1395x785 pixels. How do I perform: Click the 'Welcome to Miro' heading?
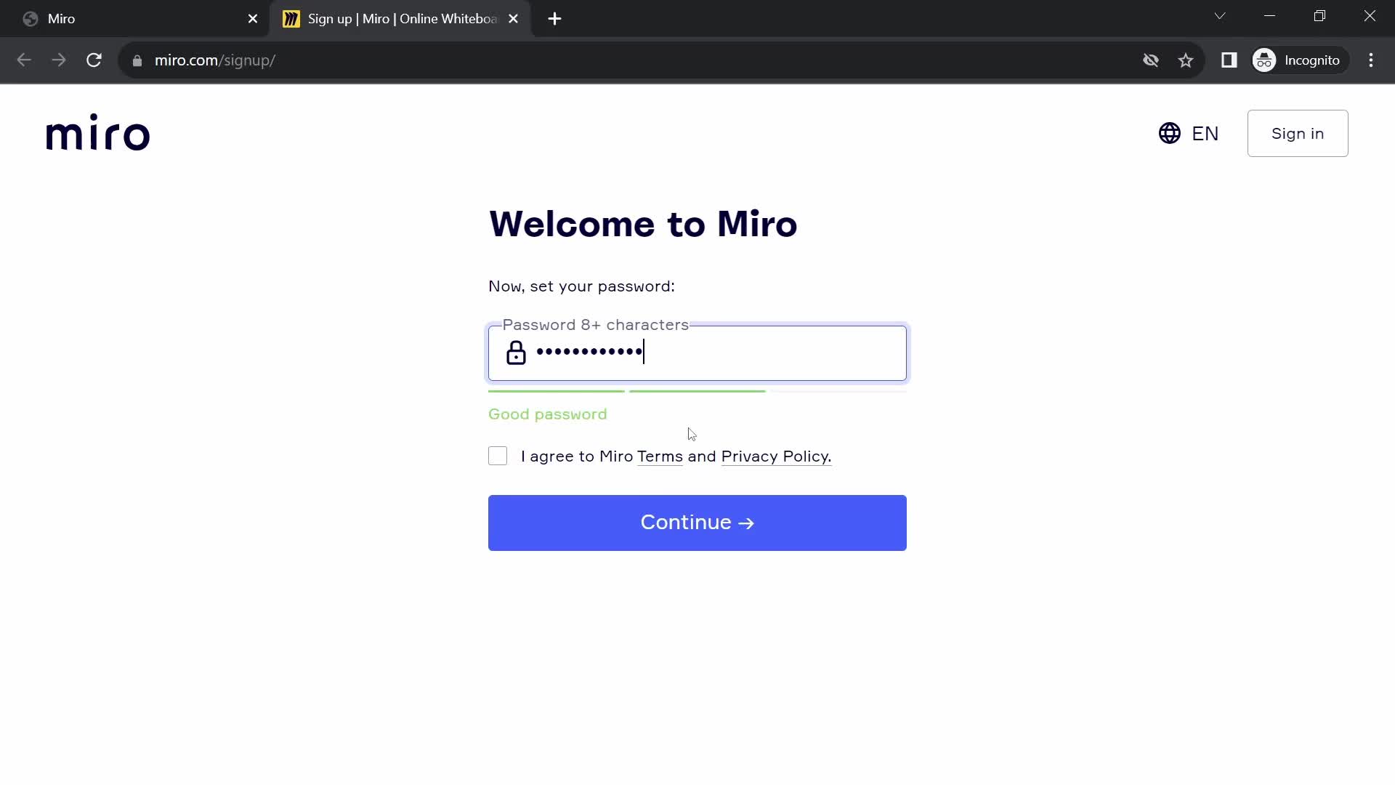pyautogui.click(x=643, y=224)
